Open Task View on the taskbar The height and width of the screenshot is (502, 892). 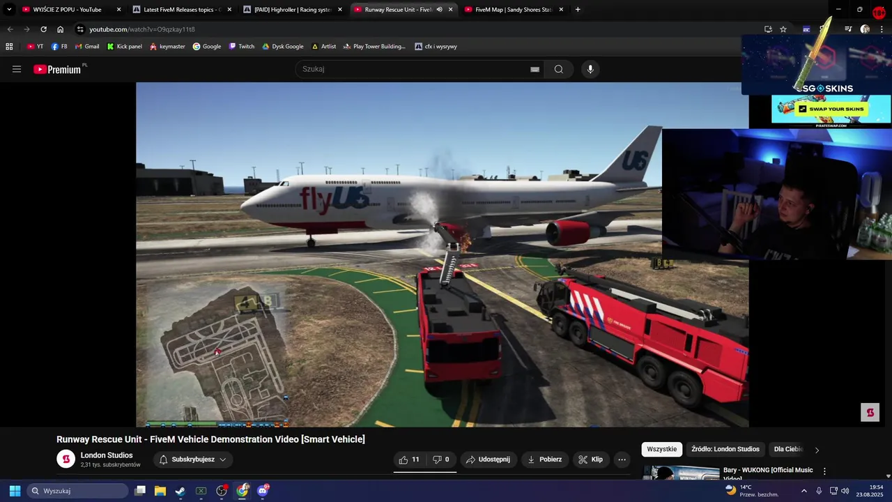coord(140,491)
